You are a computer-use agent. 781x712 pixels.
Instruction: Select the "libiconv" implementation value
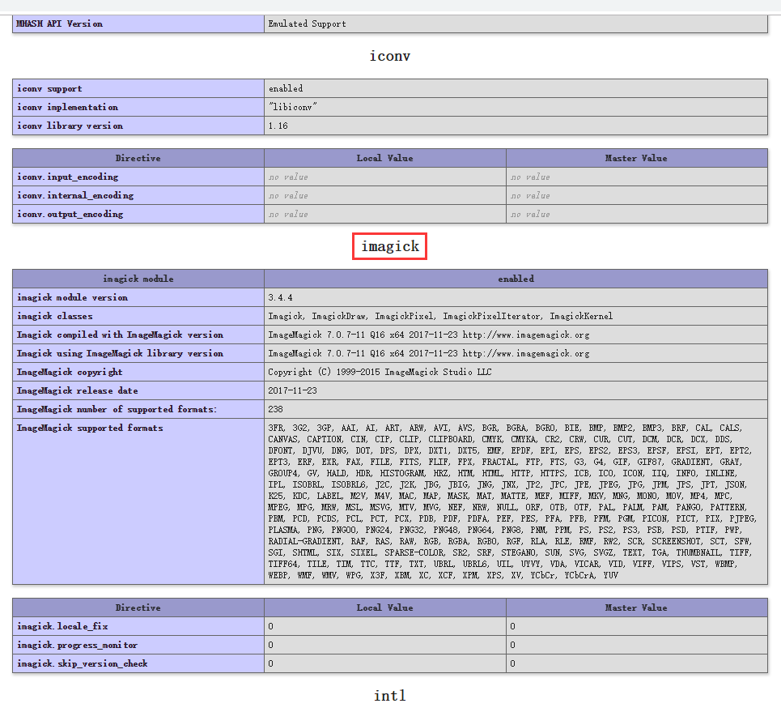[x=293, y=107]
